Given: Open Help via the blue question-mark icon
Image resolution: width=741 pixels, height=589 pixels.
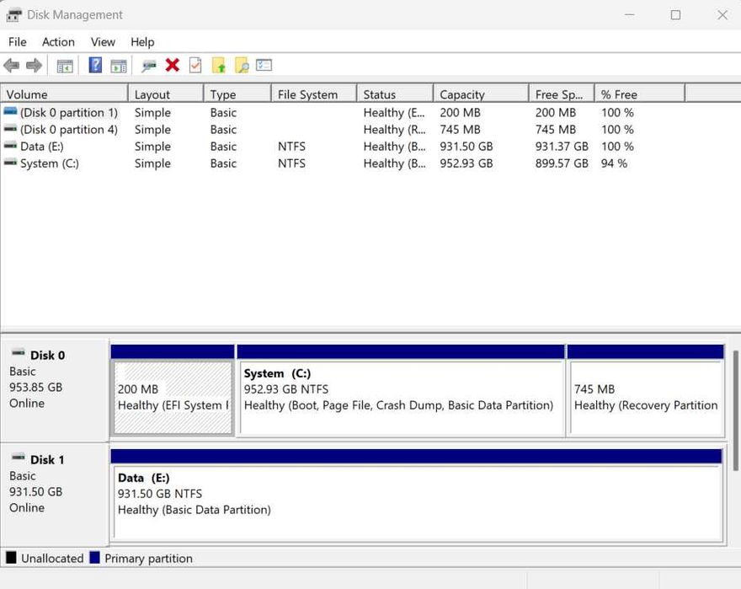Looking at the screenshot, I should [x=95, y=66].
